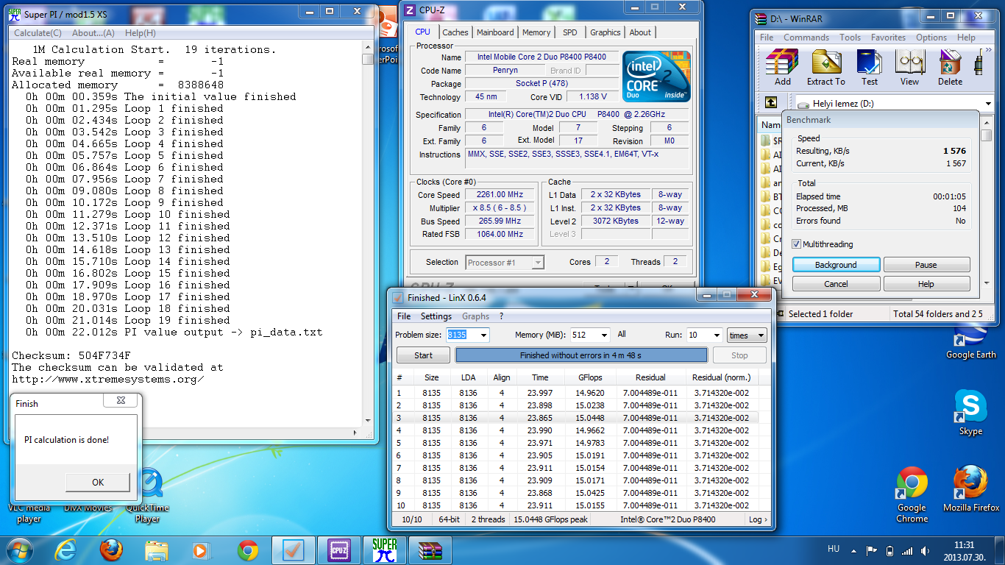The width and height of the screenshot is (1005, 565).
Task: Open the LinX File menu
Action: tap(404, 316)
